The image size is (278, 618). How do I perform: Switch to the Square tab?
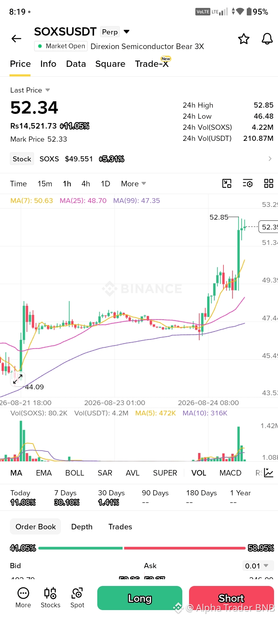110,64
